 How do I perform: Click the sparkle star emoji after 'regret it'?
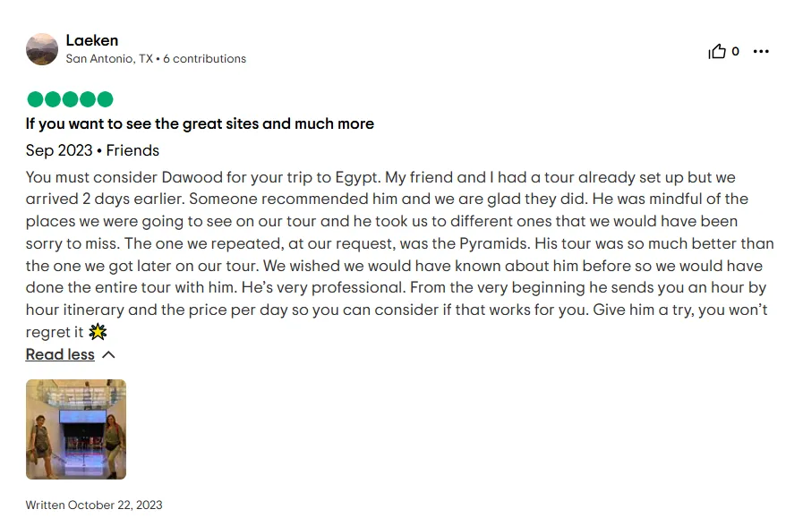click(98, 332)
